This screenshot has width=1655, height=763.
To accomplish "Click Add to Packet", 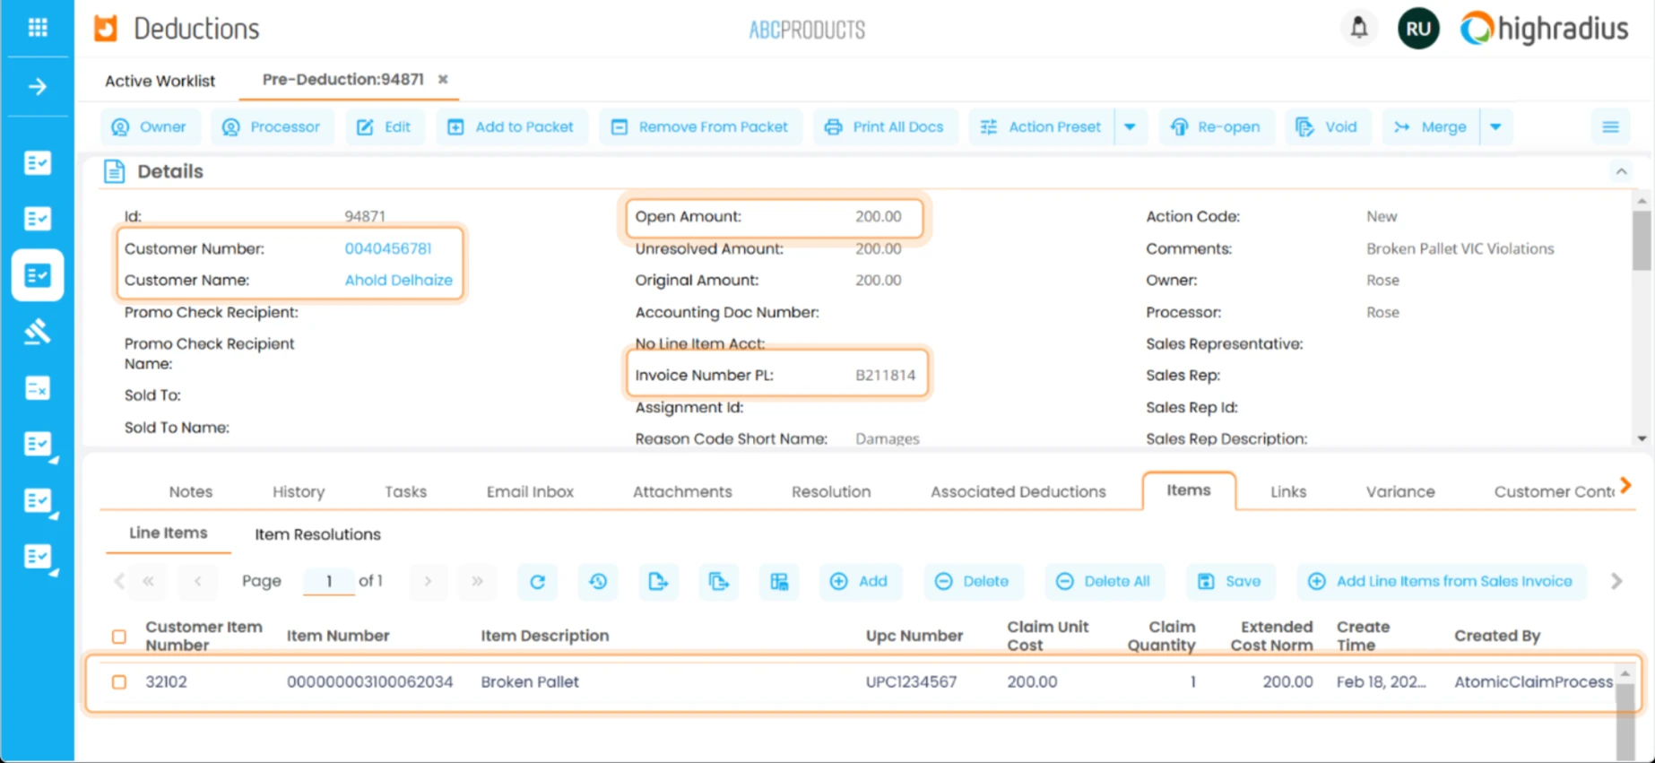I will (x=511, y=127).
